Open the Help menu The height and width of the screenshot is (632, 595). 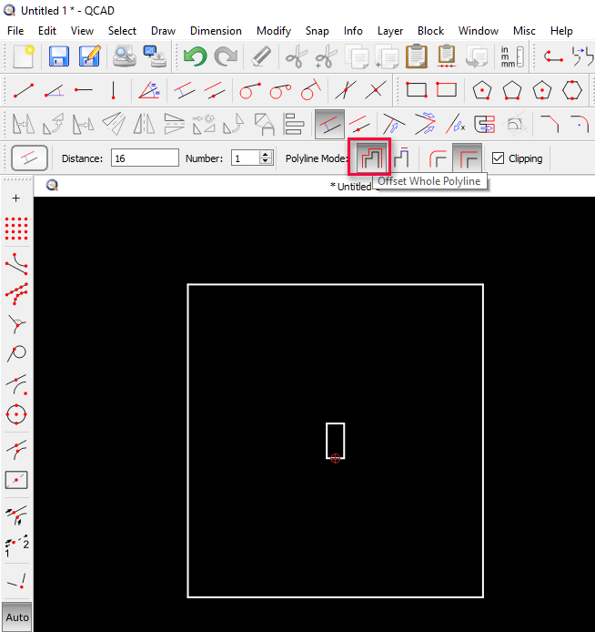561,31
